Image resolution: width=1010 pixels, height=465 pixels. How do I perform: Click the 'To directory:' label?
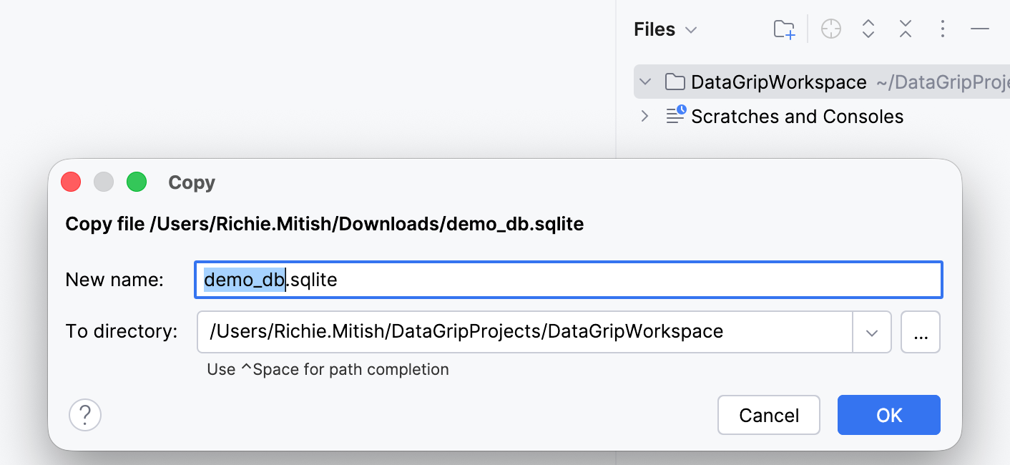pyautogui.click(x=122, y=332)
